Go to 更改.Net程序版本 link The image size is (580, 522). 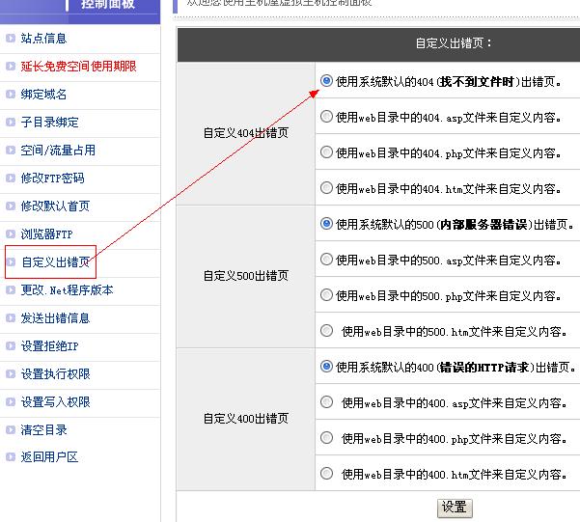[x=67, y=289]
